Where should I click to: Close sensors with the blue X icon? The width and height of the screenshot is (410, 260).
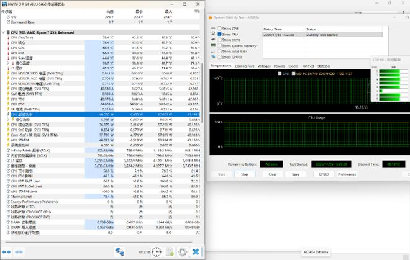(196, 251)
